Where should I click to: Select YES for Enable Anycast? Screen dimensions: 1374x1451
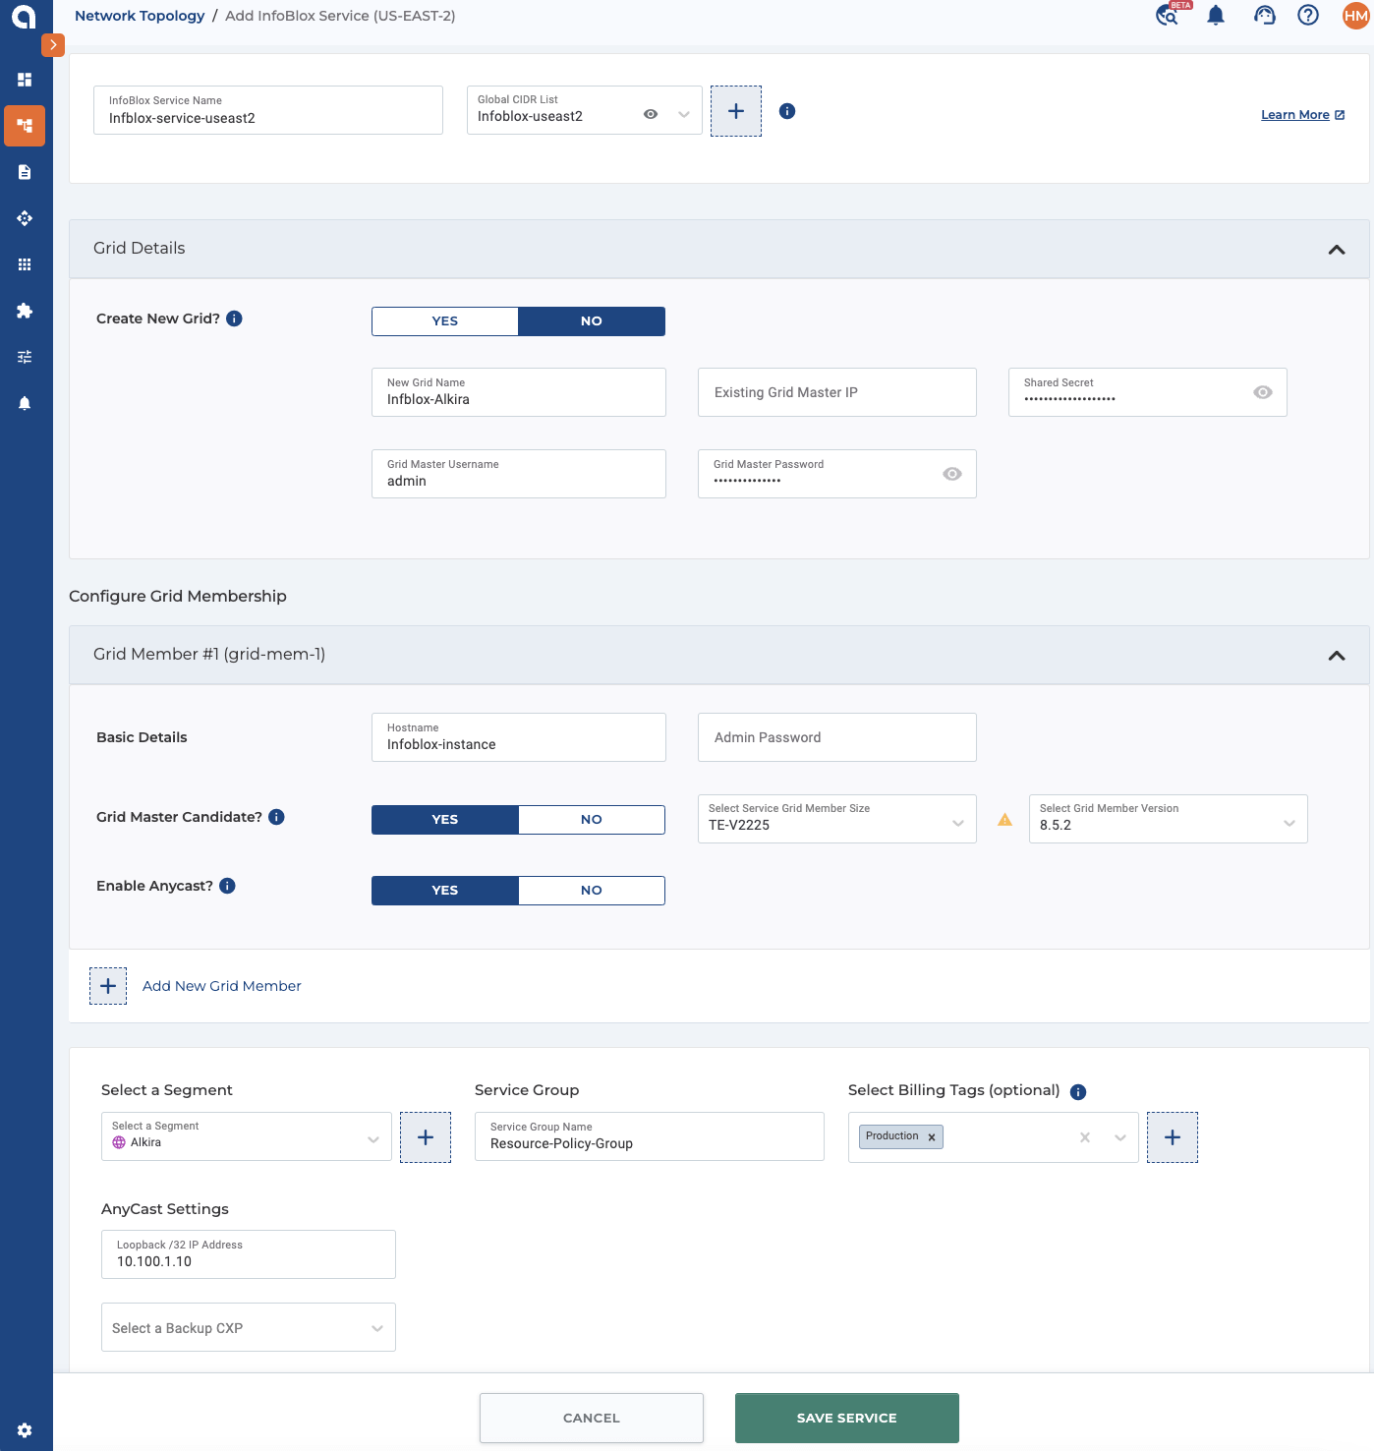tap(445, 891)
